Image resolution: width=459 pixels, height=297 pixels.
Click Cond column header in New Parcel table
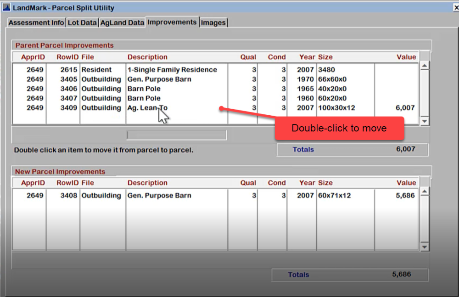coord(277,183)
